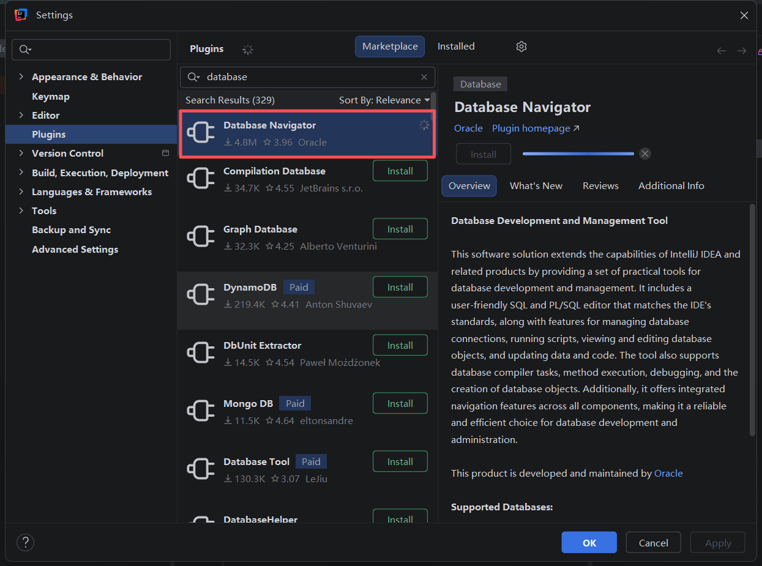Click the Compilation Database plugin icon
Viewport: 762px width, 566px height.
(x=201, y=179)
